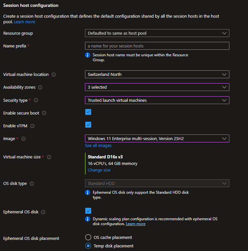Image resolution: width=248 pixels, height=251 pixels.
Task: Click info icon beside Virtual machine size
Action: [x=49, y=157]
